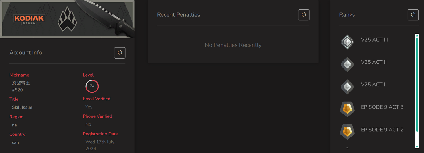Click the level 74 progress ring

[x=92, y=86]
